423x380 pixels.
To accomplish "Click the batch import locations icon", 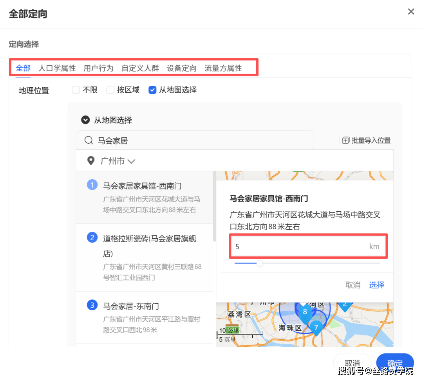I will (x=345, y=140).
